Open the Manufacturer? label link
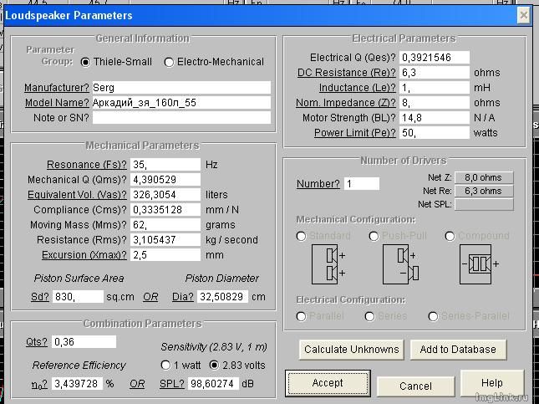 coord(56,88)
